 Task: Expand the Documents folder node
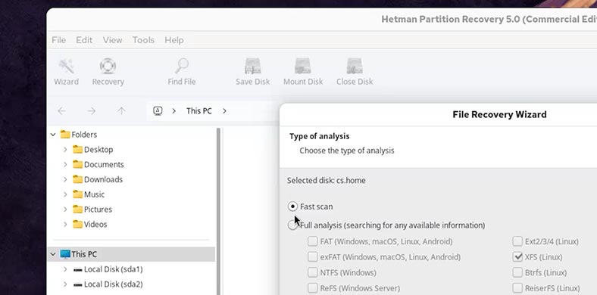[65, 164]
